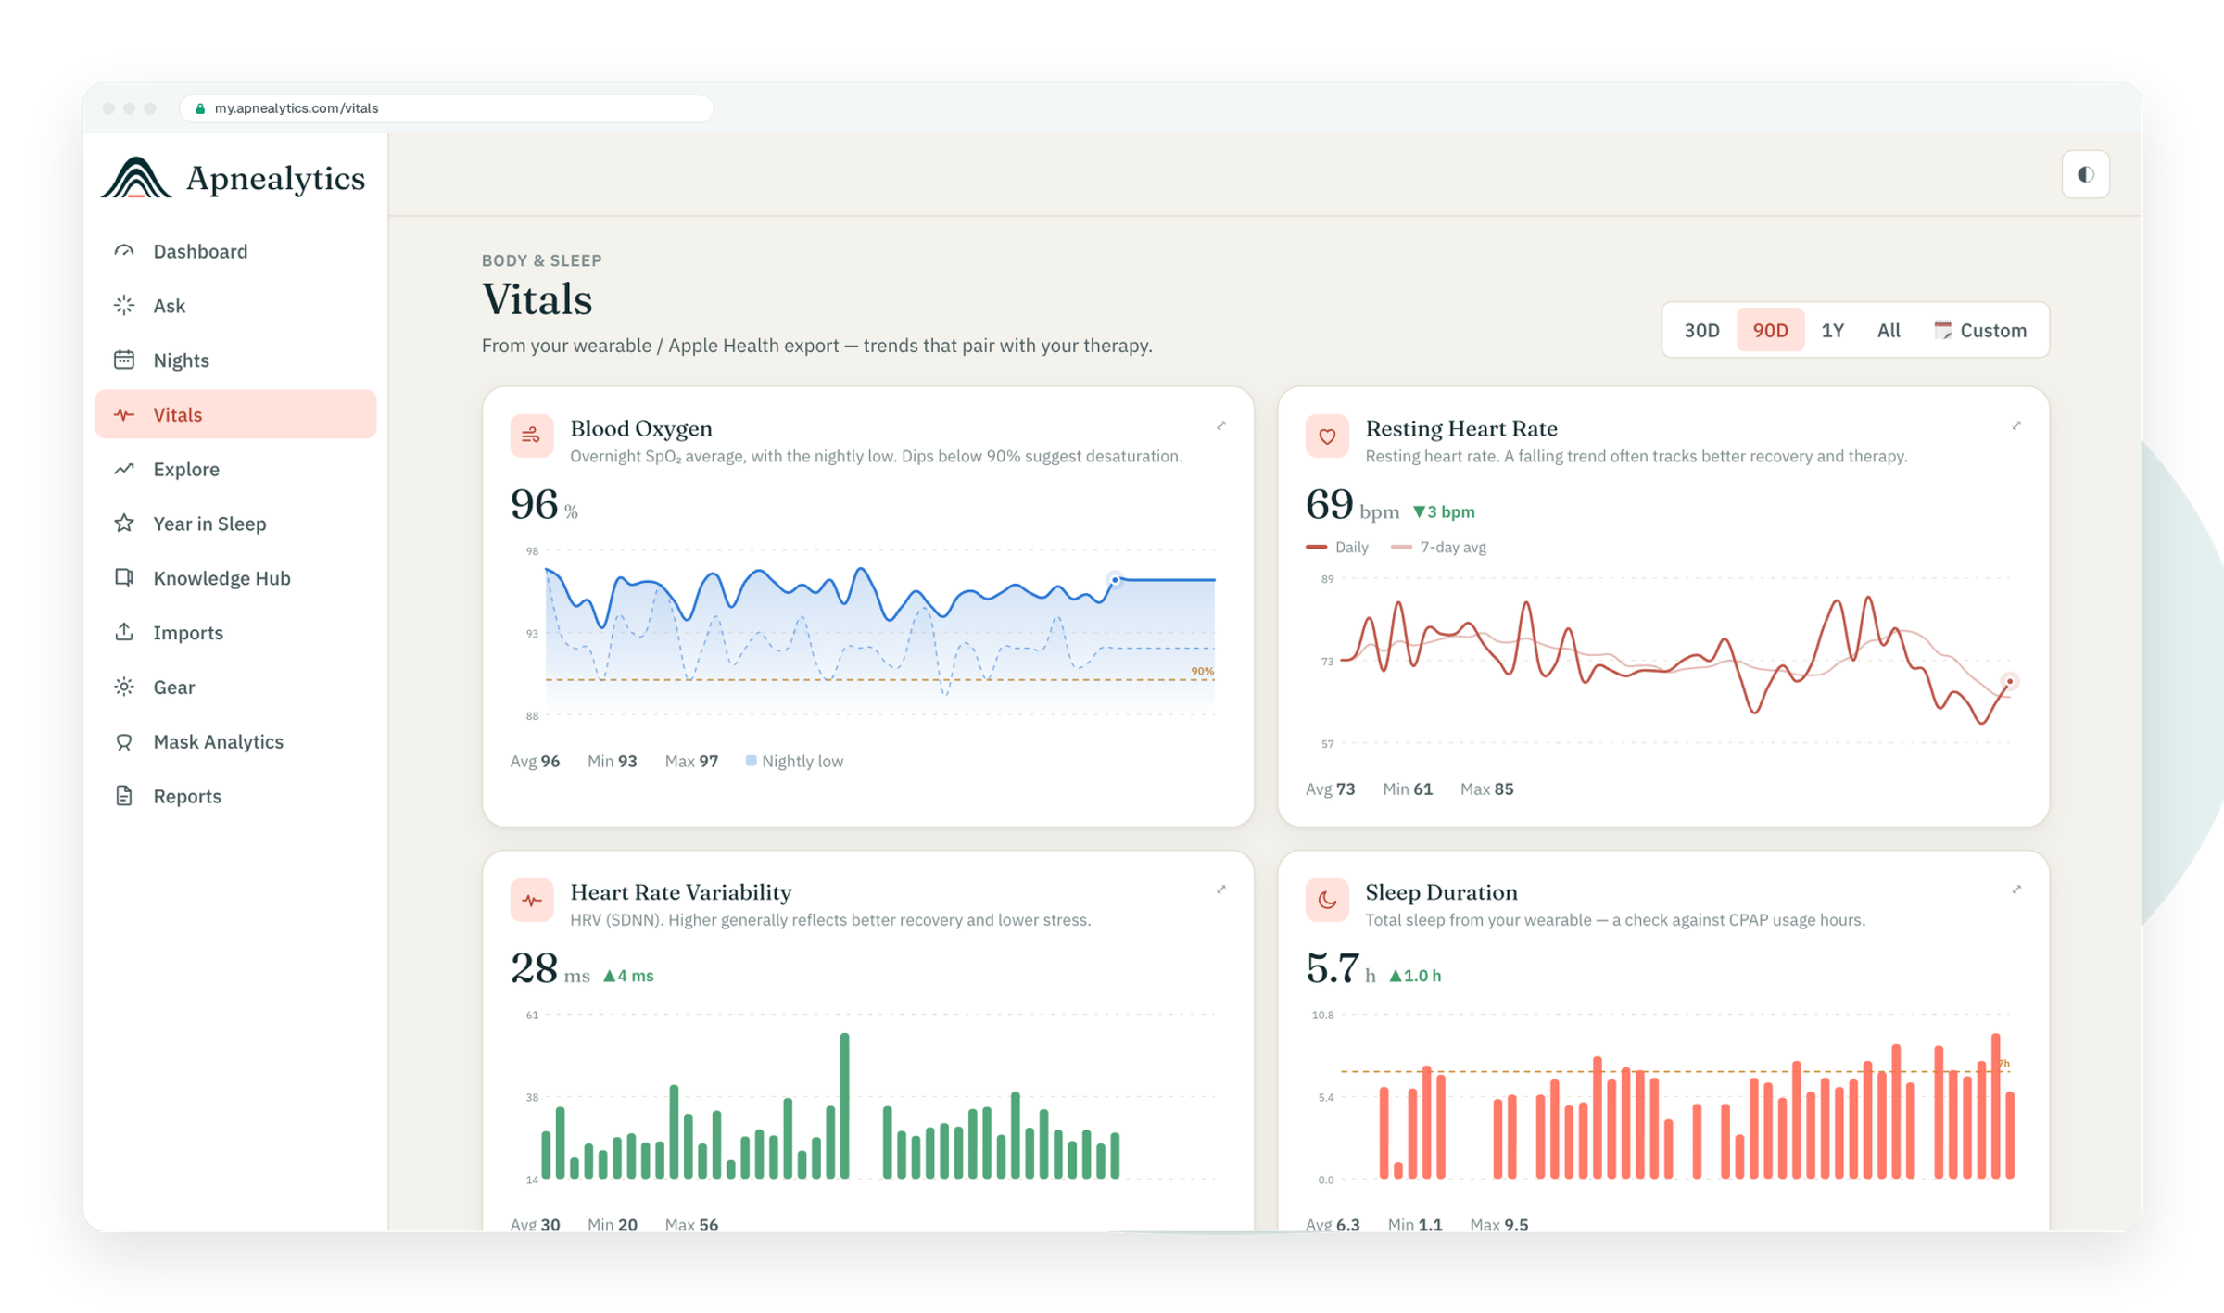Select the Vitals pulse icon in sidebar

coord(124,414)
